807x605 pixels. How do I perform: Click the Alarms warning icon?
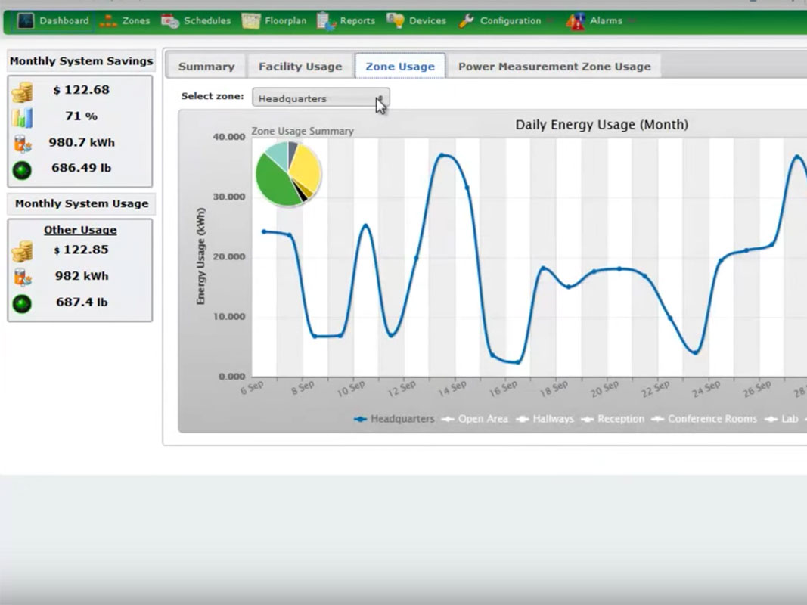click(576, 21)
